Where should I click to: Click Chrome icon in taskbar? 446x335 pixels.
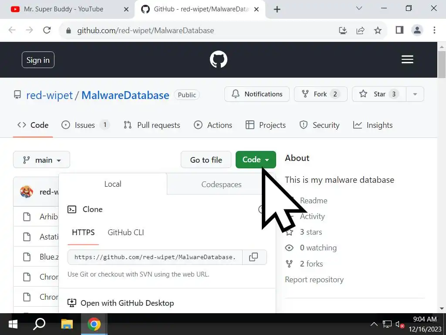[x=94, y=324]
